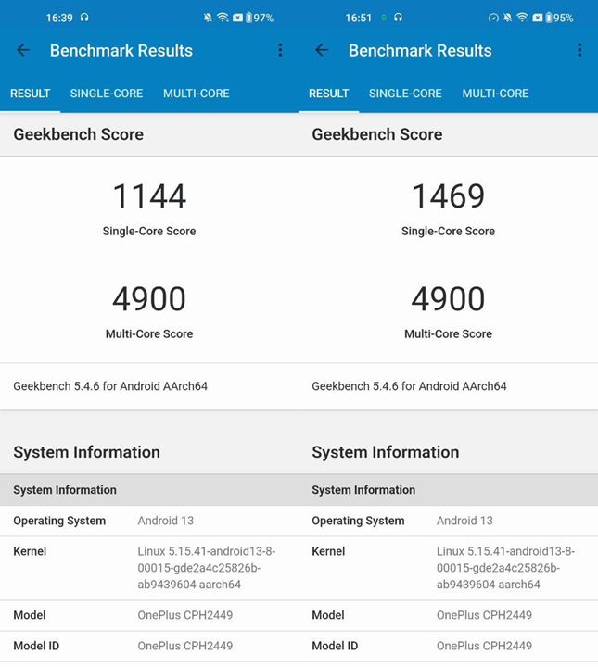Switch to MULTI-CORE tab on right screen
598x667 pixels.
coord(495,94)
